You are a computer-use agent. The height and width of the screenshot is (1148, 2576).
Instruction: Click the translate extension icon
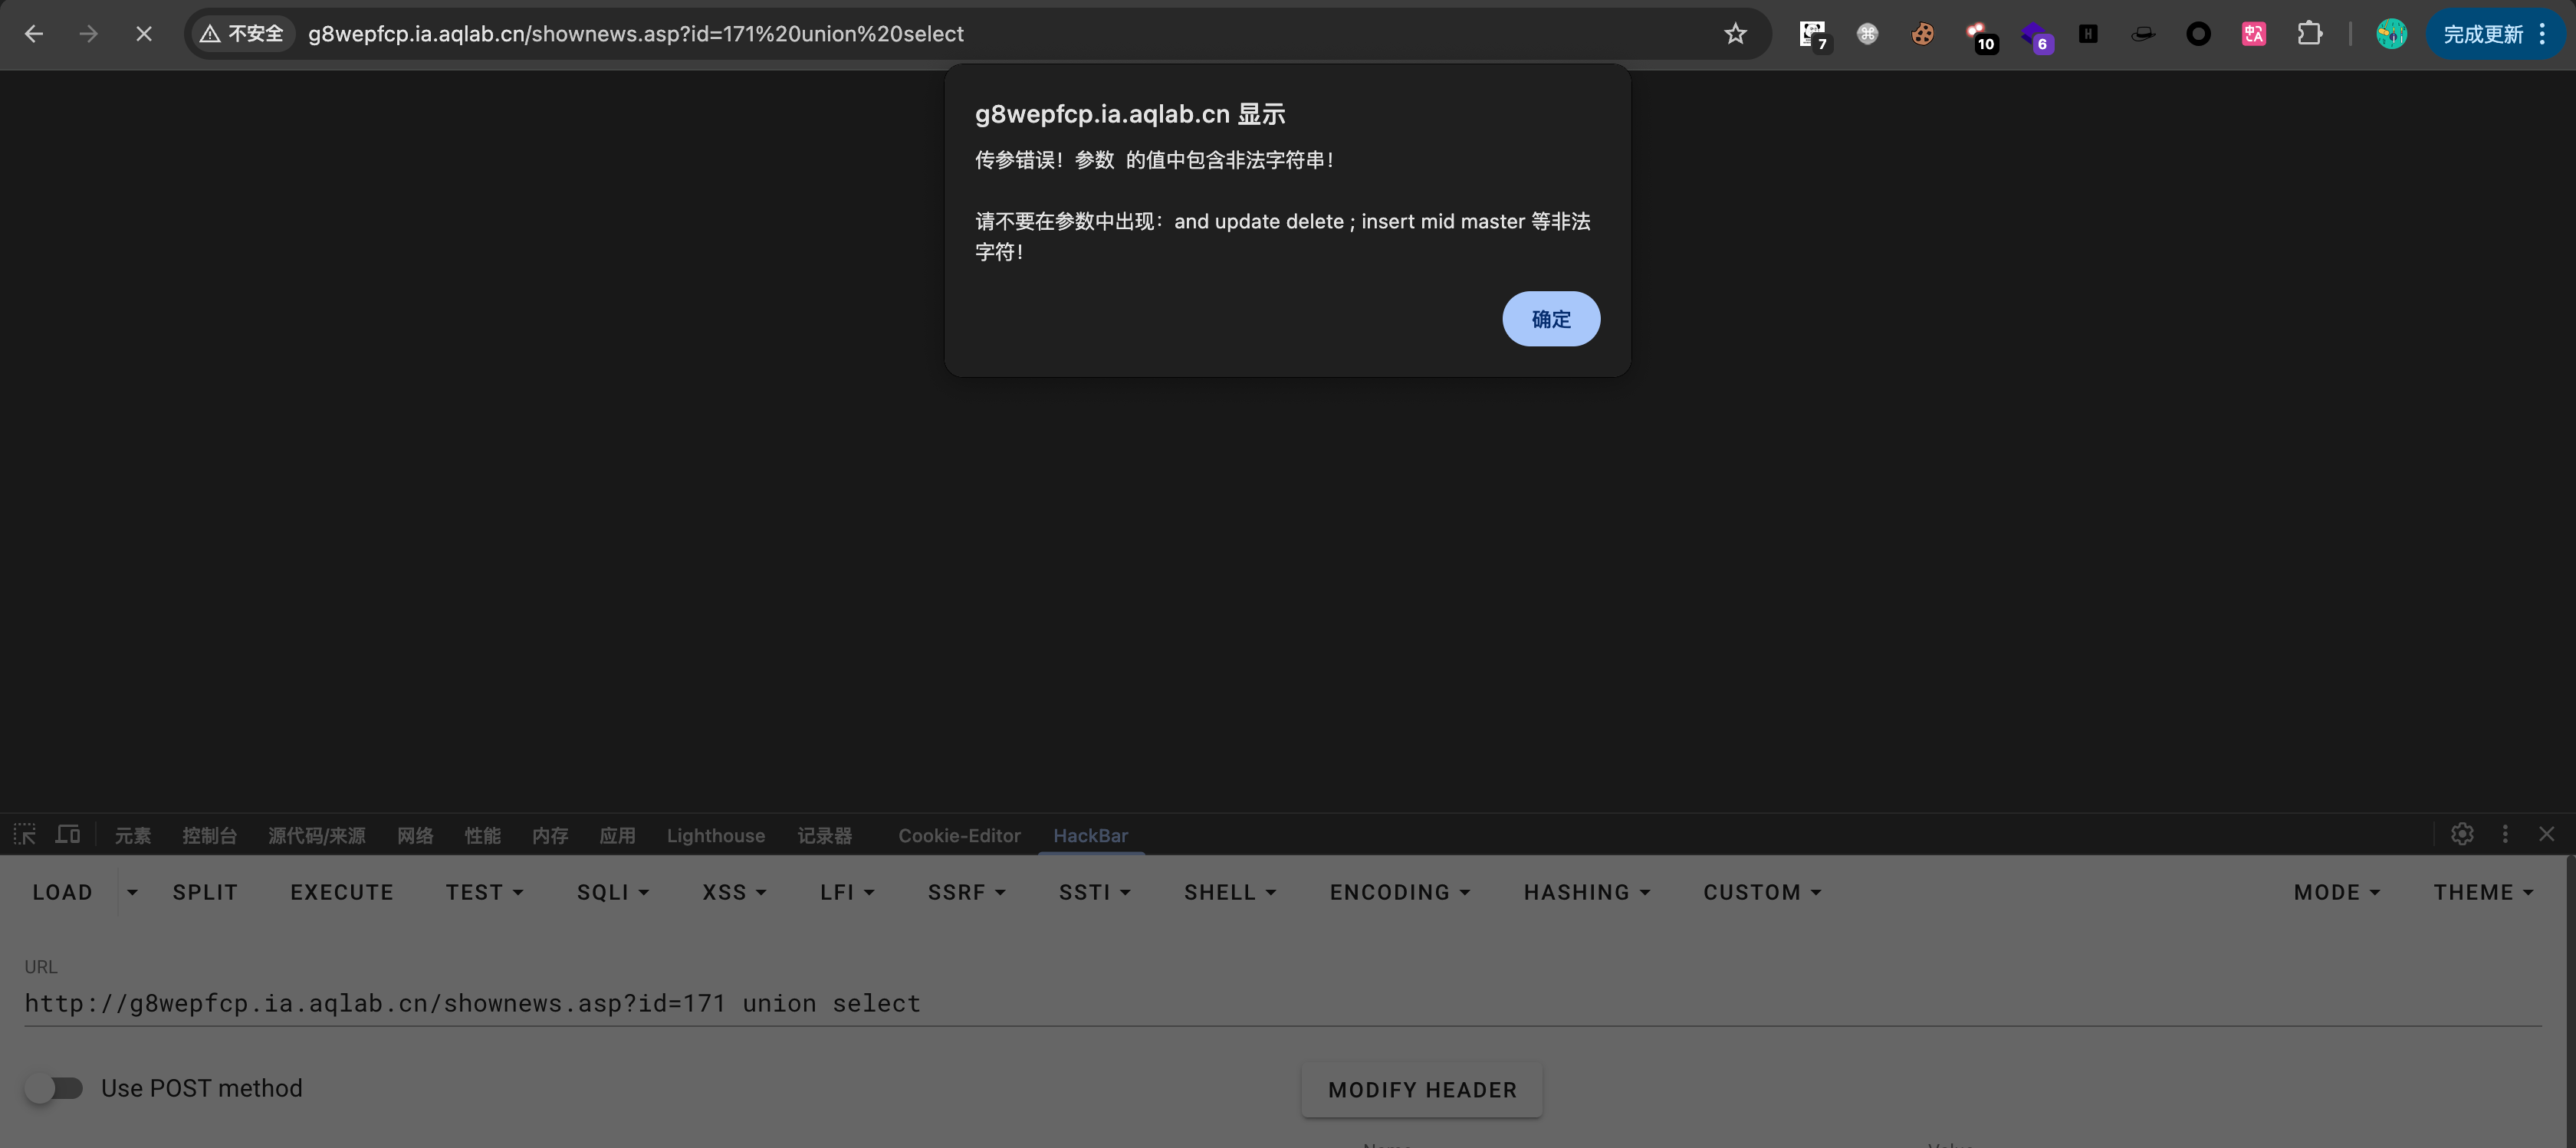2253,34
